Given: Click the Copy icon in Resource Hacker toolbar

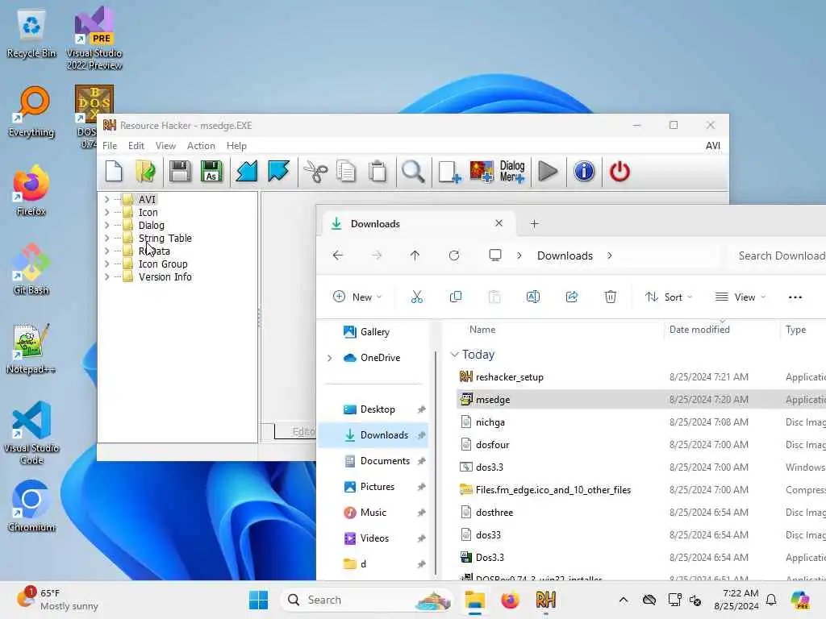Looking at the screenshot, I should coord(346,172).
